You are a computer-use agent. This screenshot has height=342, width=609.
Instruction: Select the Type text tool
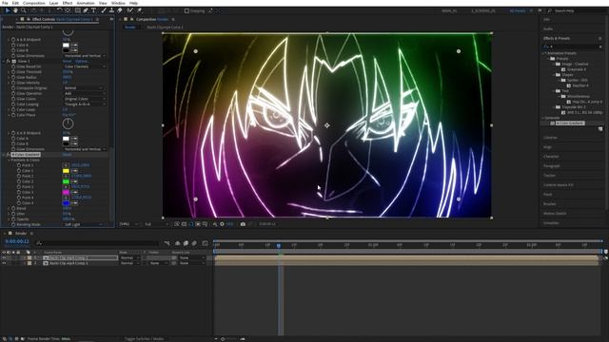93,10
